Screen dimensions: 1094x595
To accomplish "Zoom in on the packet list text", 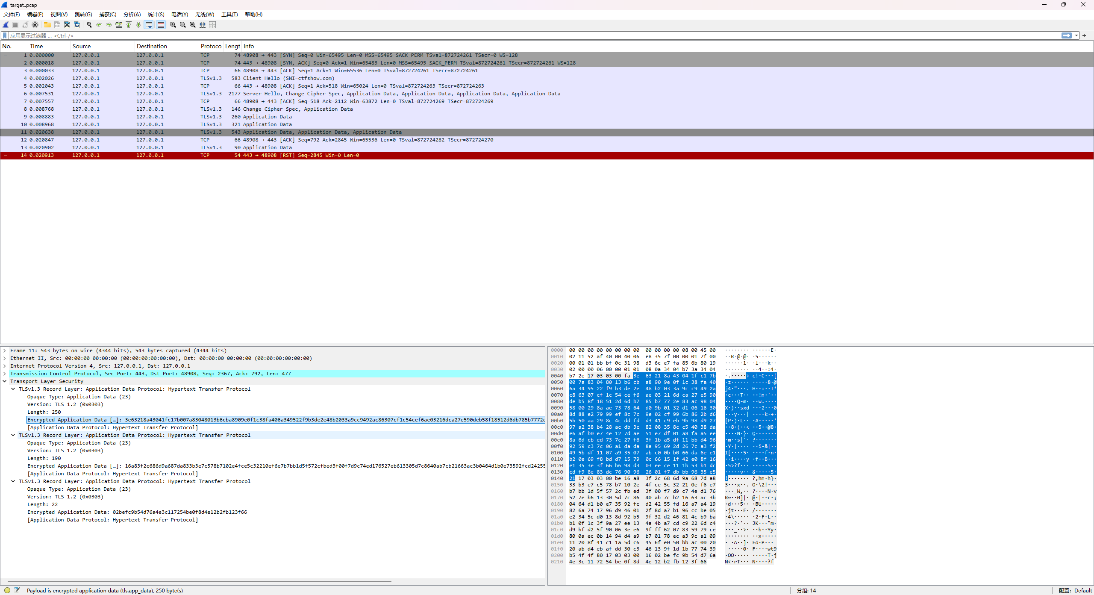I will coord(173,25).
